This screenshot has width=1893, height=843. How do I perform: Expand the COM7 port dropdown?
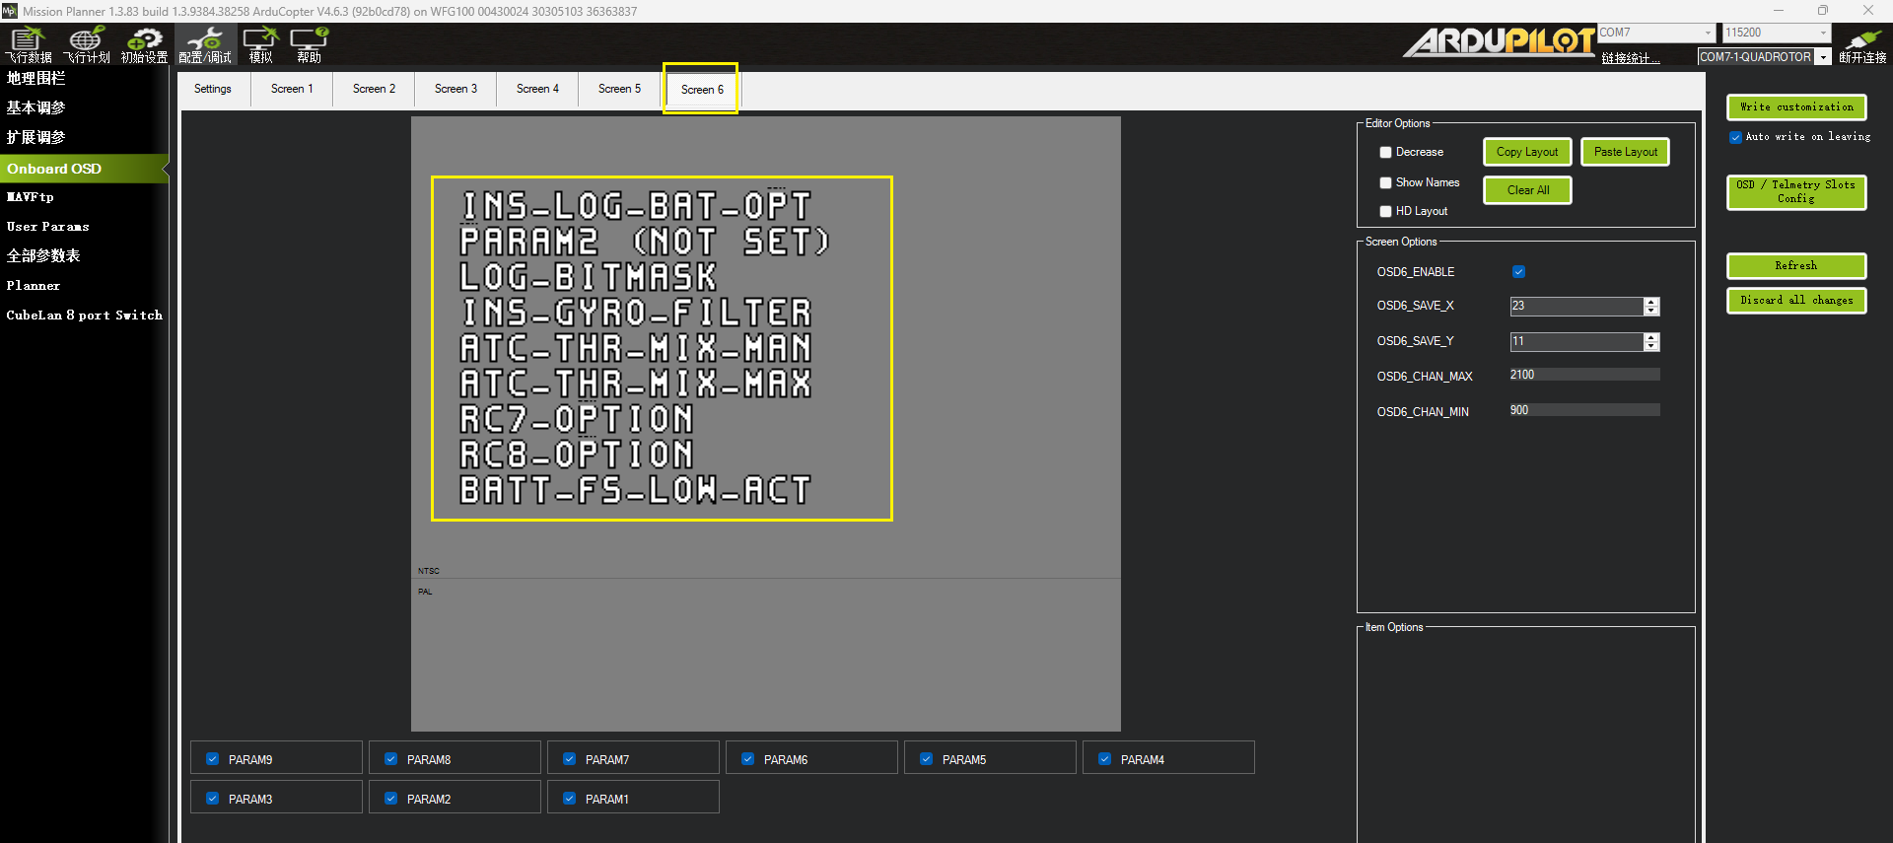pos(1708,33)
